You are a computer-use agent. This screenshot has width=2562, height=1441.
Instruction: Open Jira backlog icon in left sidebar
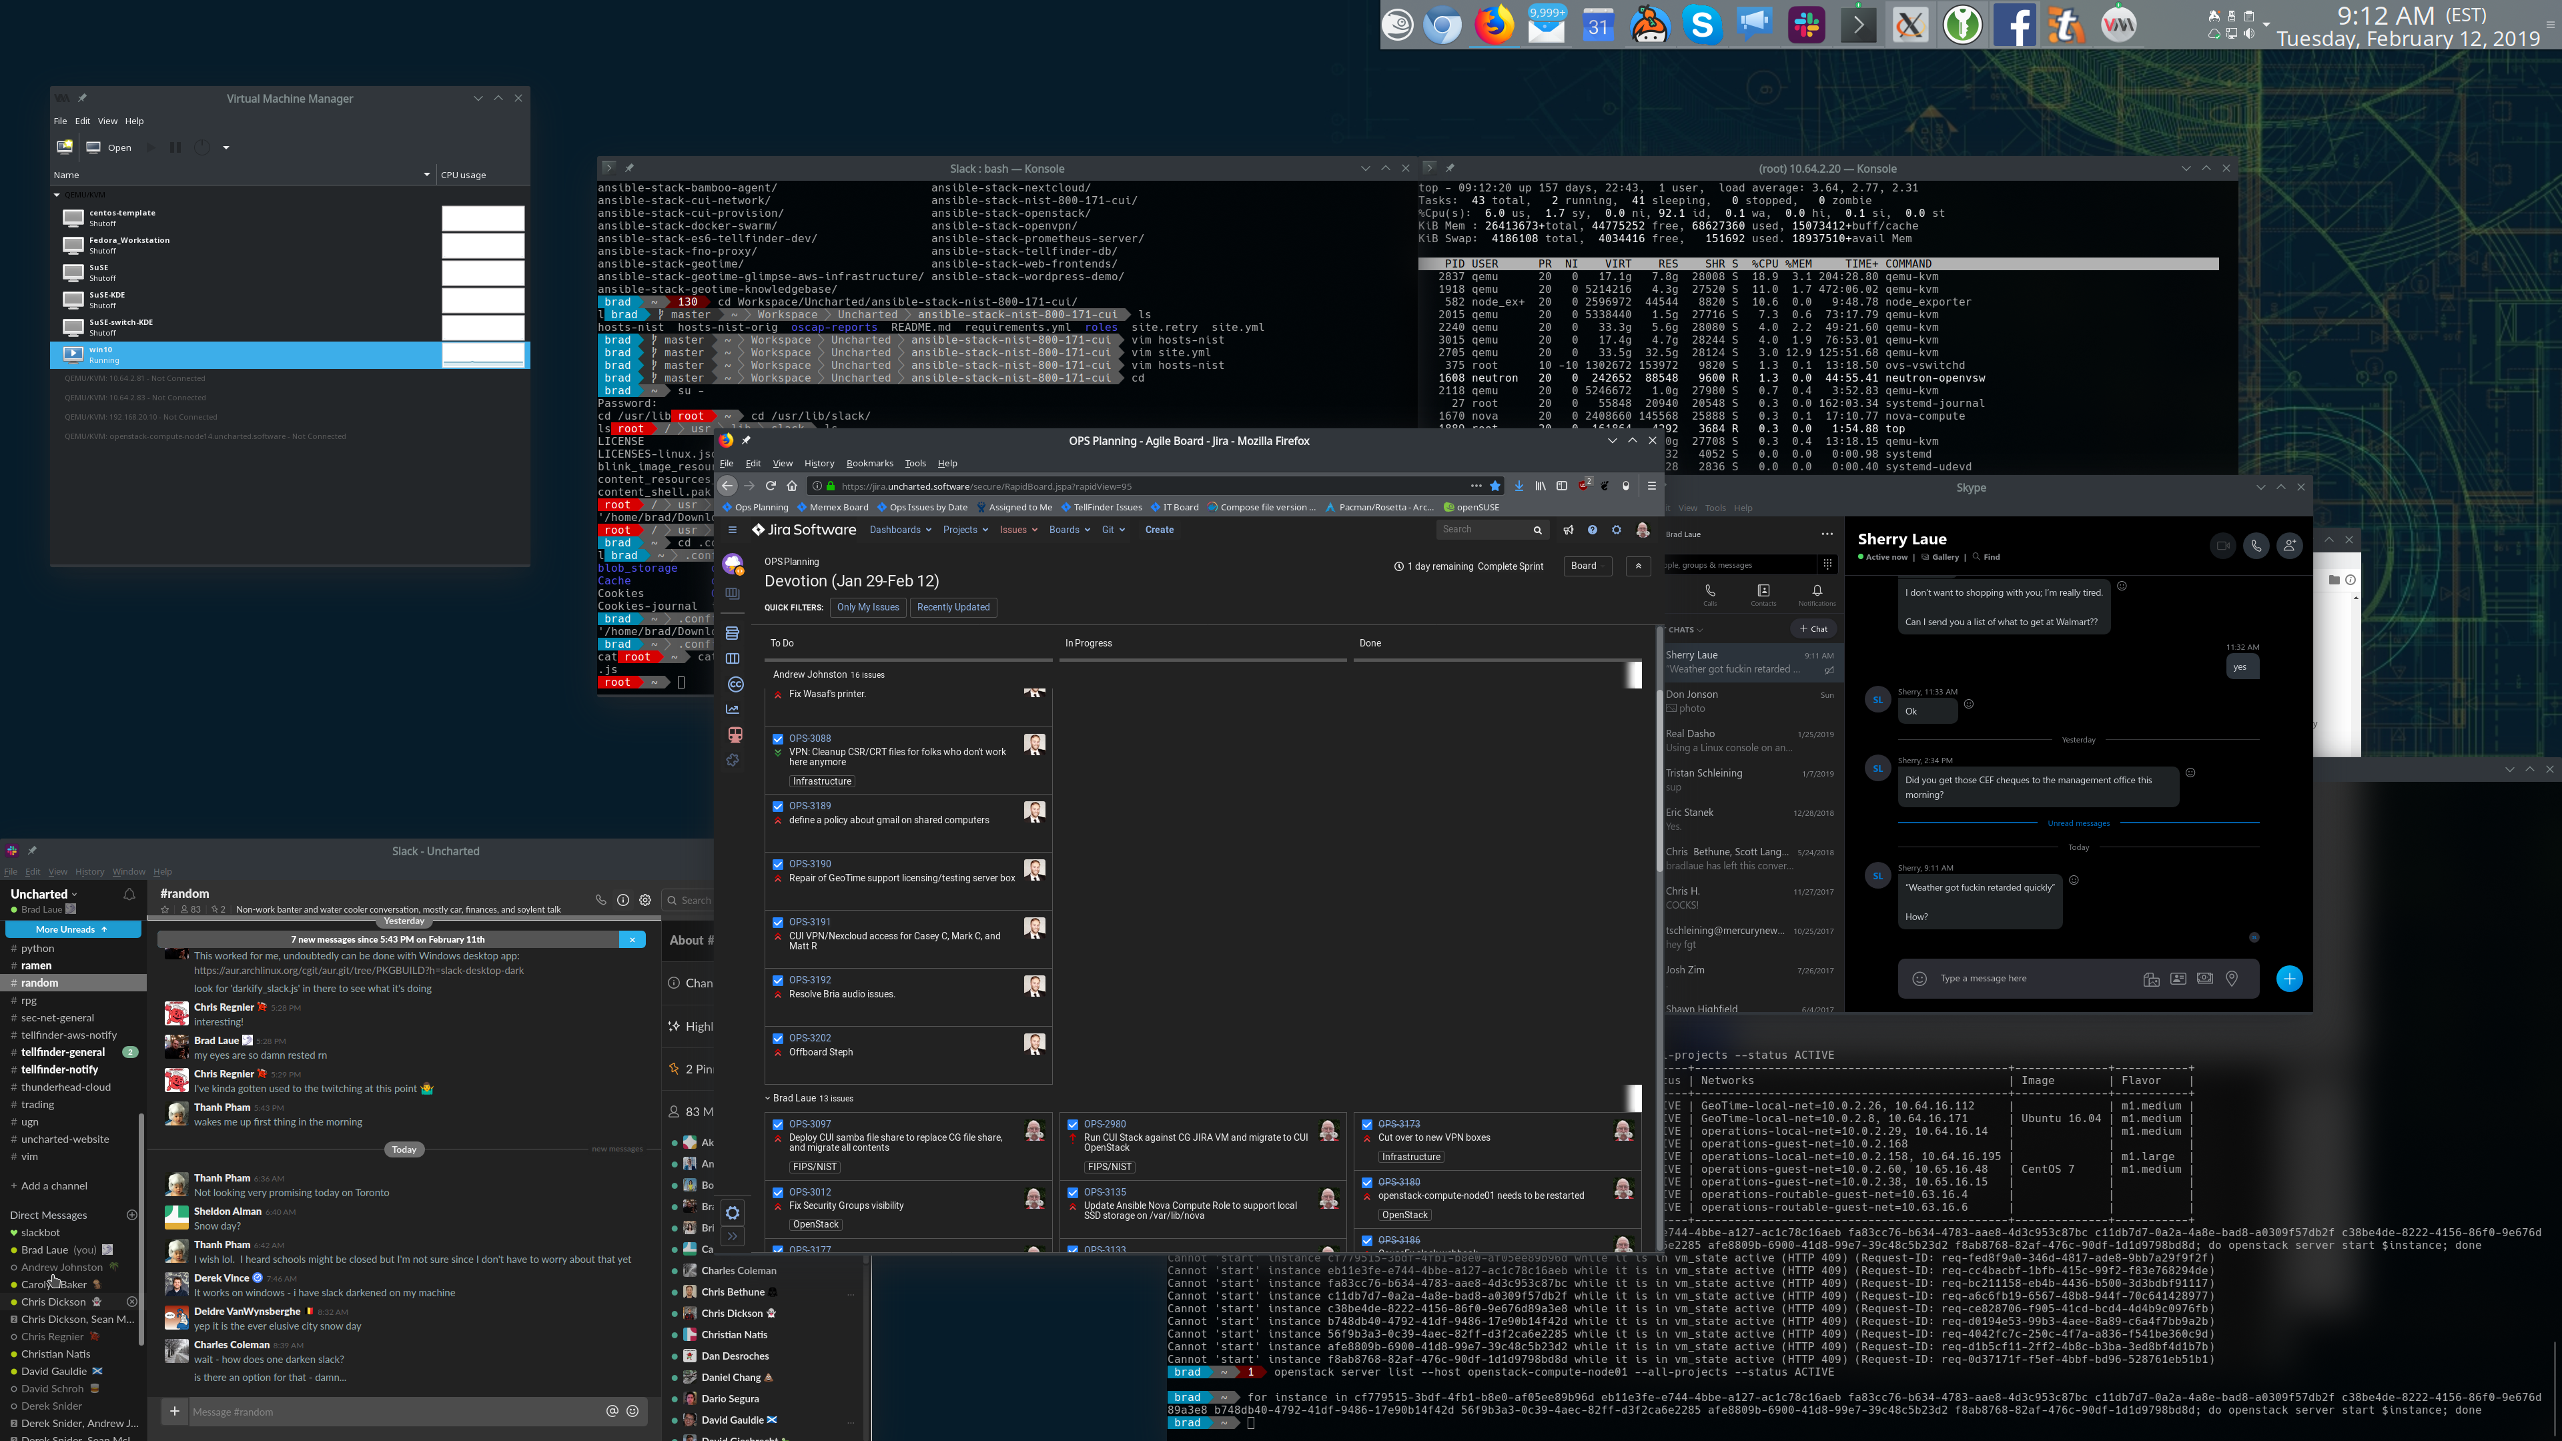coord(733,632)
